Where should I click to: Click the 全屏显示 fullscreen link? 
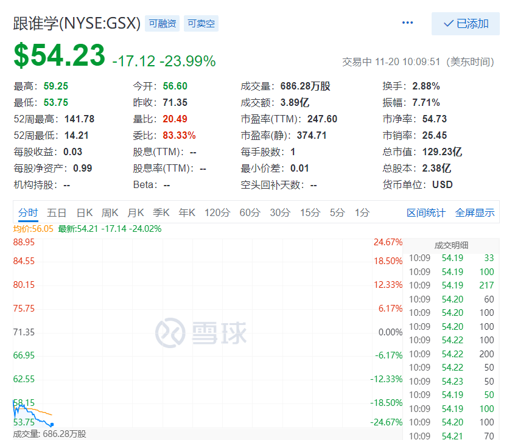475,213
